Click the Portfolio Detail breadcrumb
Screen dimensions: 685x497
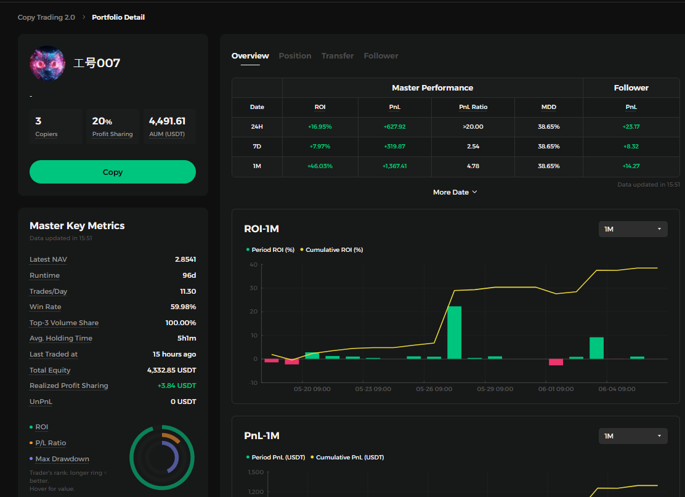click(118, 17)
